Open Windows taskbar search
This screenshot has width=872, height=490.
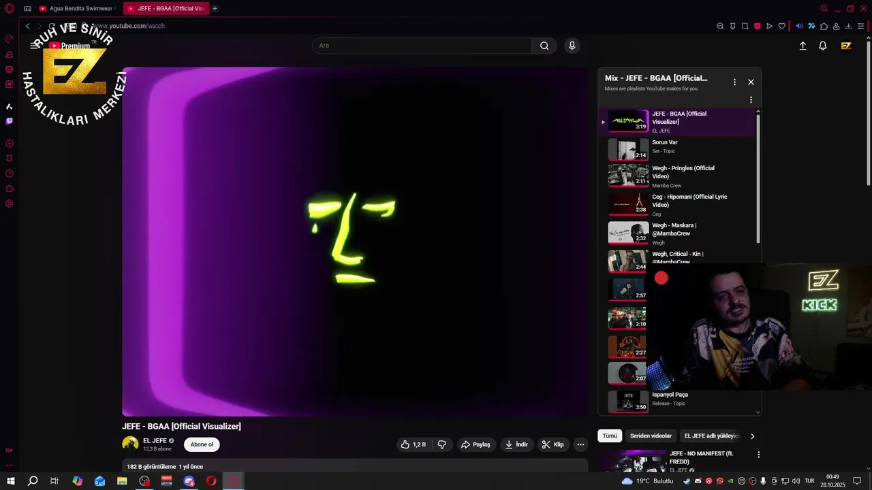(x=32, y=481)
